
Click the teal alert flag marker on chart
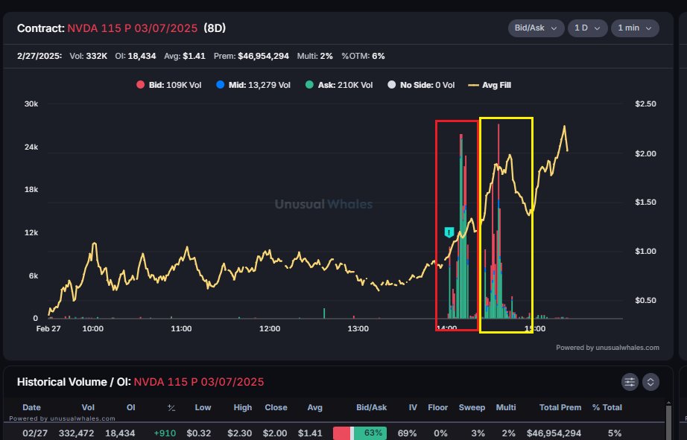[449, 232]
